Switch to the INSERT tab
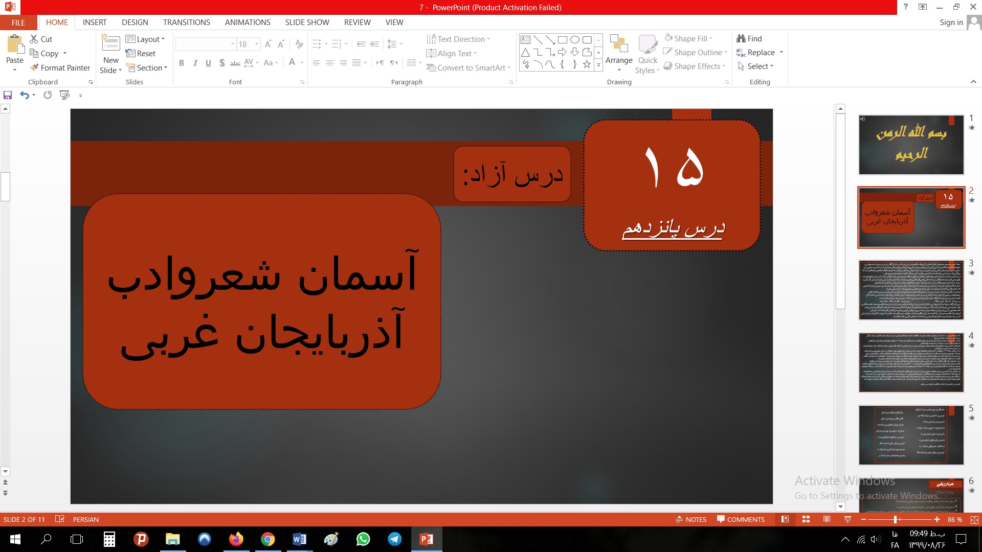The height and width of the screenshot is (552, 982). pos(95,22)
